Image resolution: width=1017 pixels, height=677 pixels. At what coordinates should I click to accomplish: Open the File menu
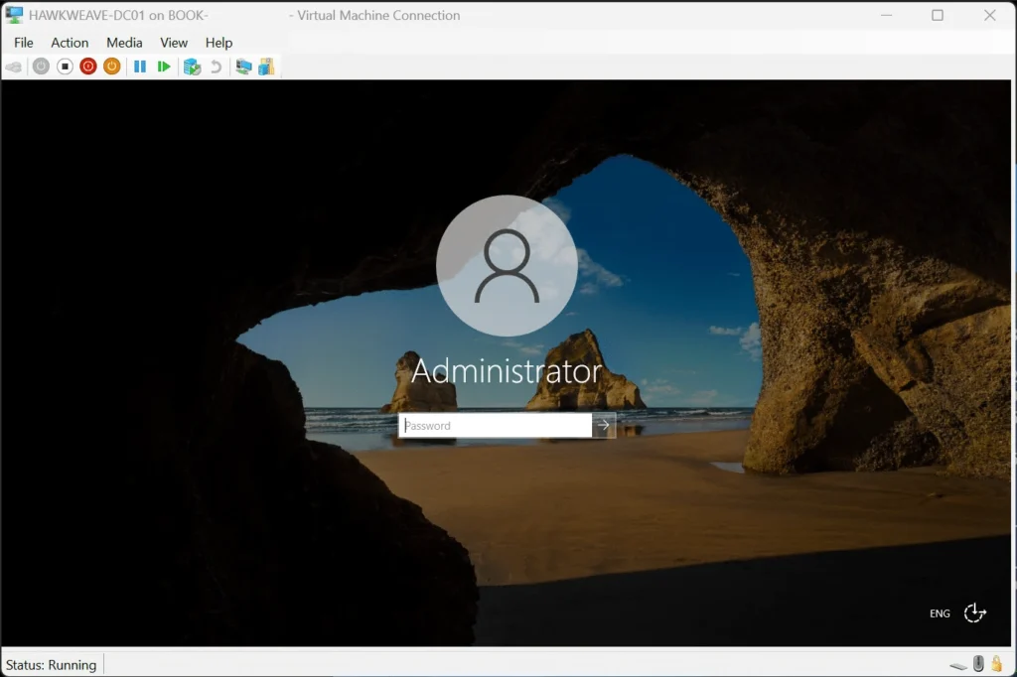[x=24, y=43]
